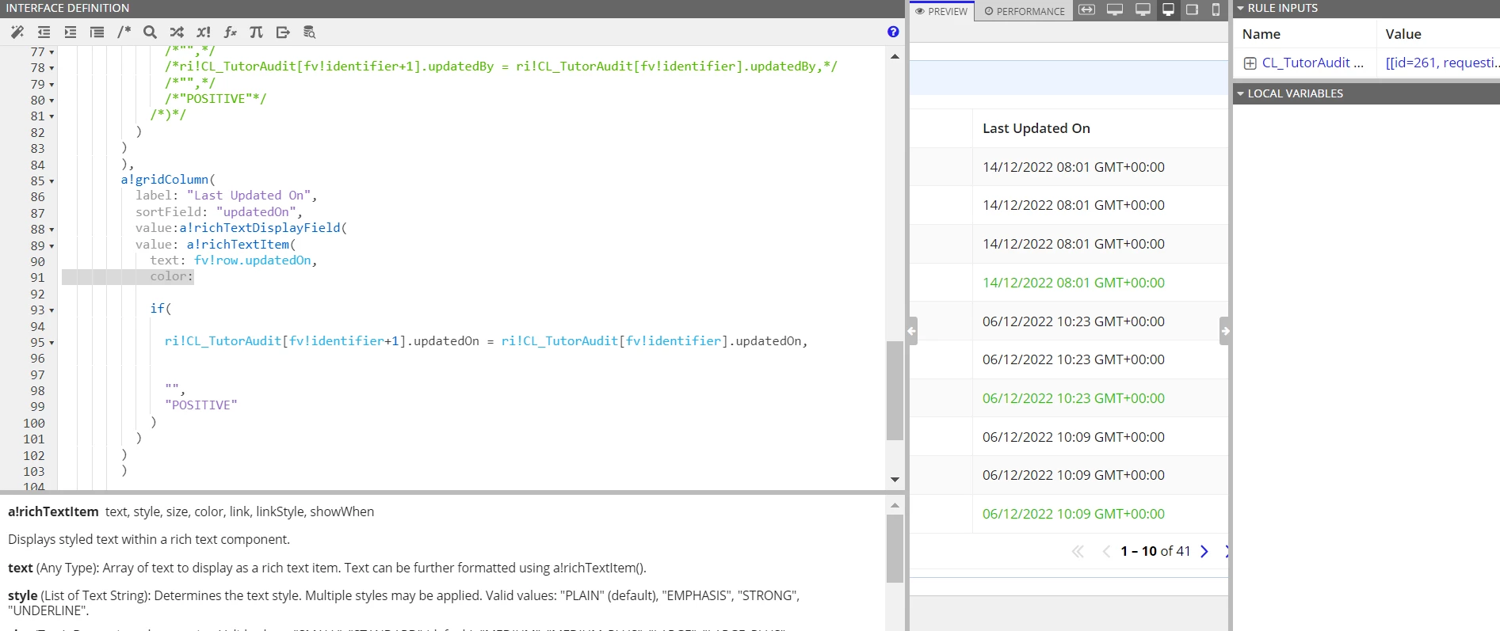1500x631 pixels.
Task: Switch to the Performance tab
Action: tap(1025, 11)
